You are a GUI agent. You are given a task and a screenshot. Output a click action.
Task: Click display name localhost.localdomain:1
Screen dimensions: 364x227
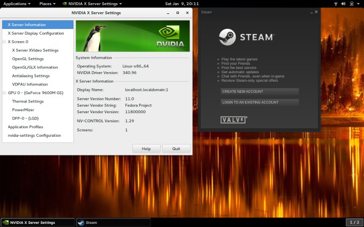(x=147, y=90)
